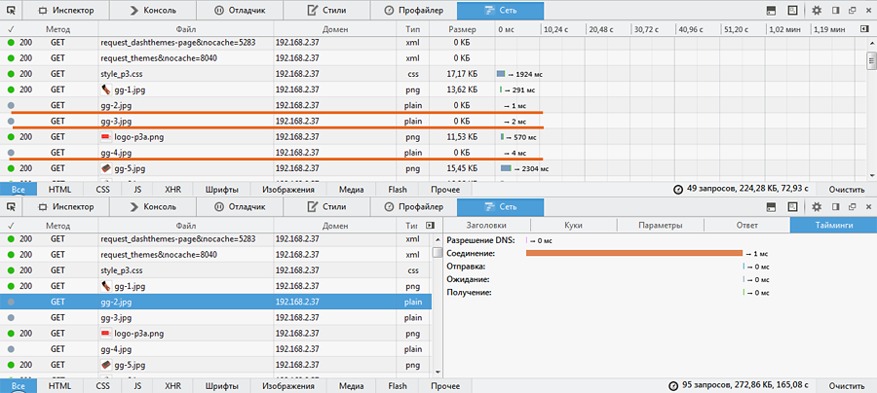Toggle the XHR filter in the 49-request panel
This screenshot has width=877, height=393.
point(172,190)
